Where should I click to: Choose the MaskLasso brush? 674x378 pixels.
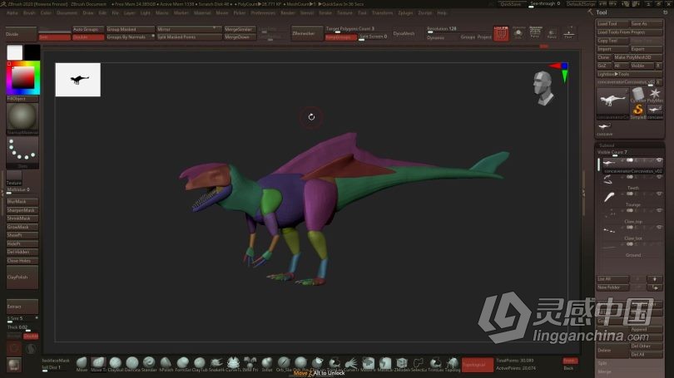coord(385,363)
